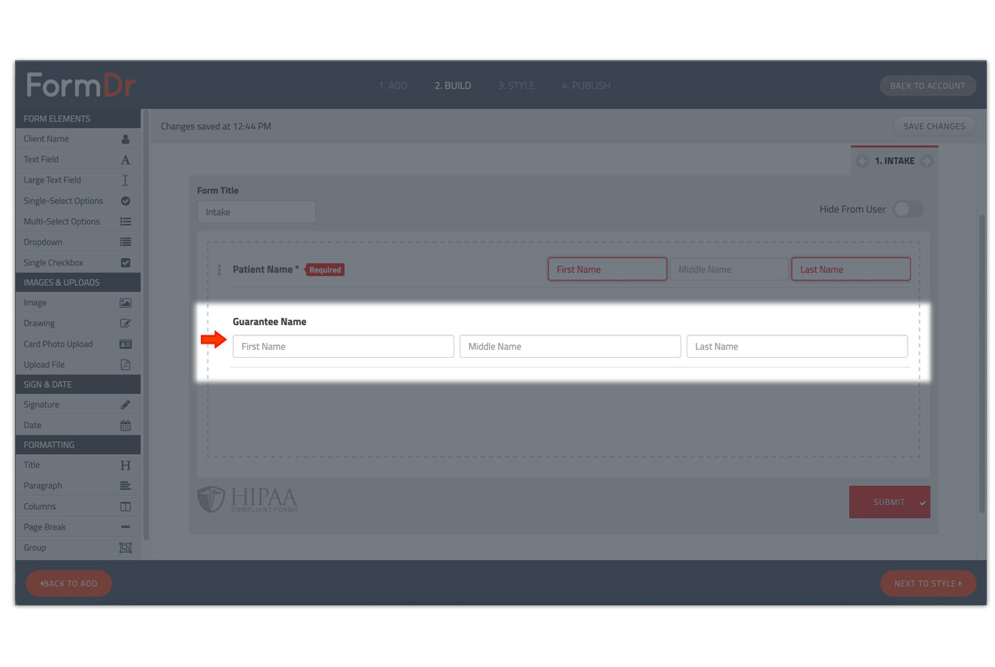Click the Signature pencil icon
The image size is (995, 667).
click(x=126, y=405)
